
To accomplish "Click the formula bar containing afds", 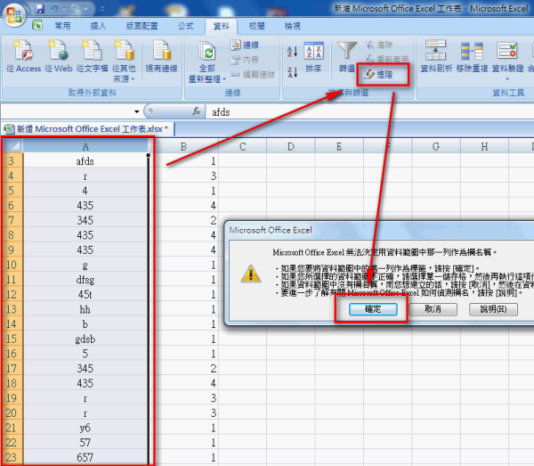I will click(356, 112).
